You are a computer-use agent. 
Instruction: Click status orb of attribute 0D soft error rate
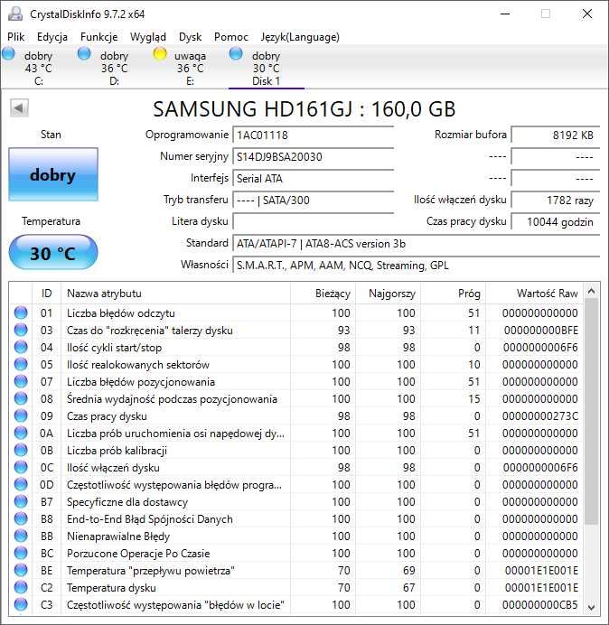(21, 484)
